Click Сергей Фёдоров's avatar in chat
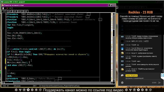 click(x=122, y=49)
